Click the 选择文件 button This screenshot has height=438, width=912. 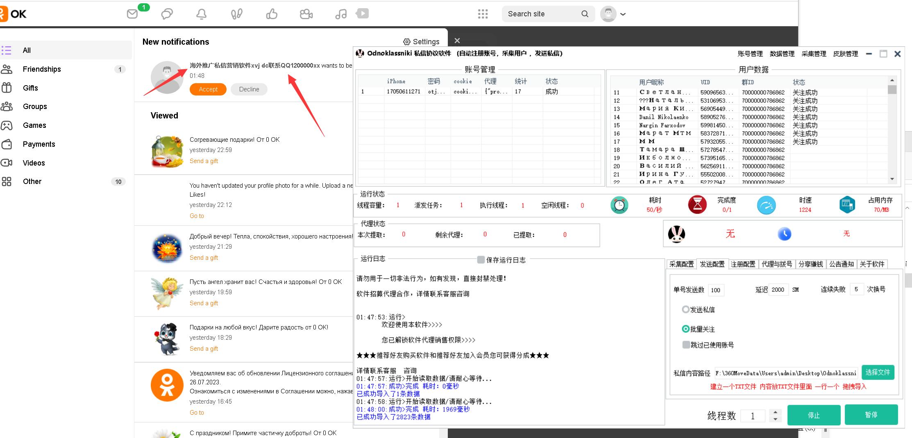(878, 372)
